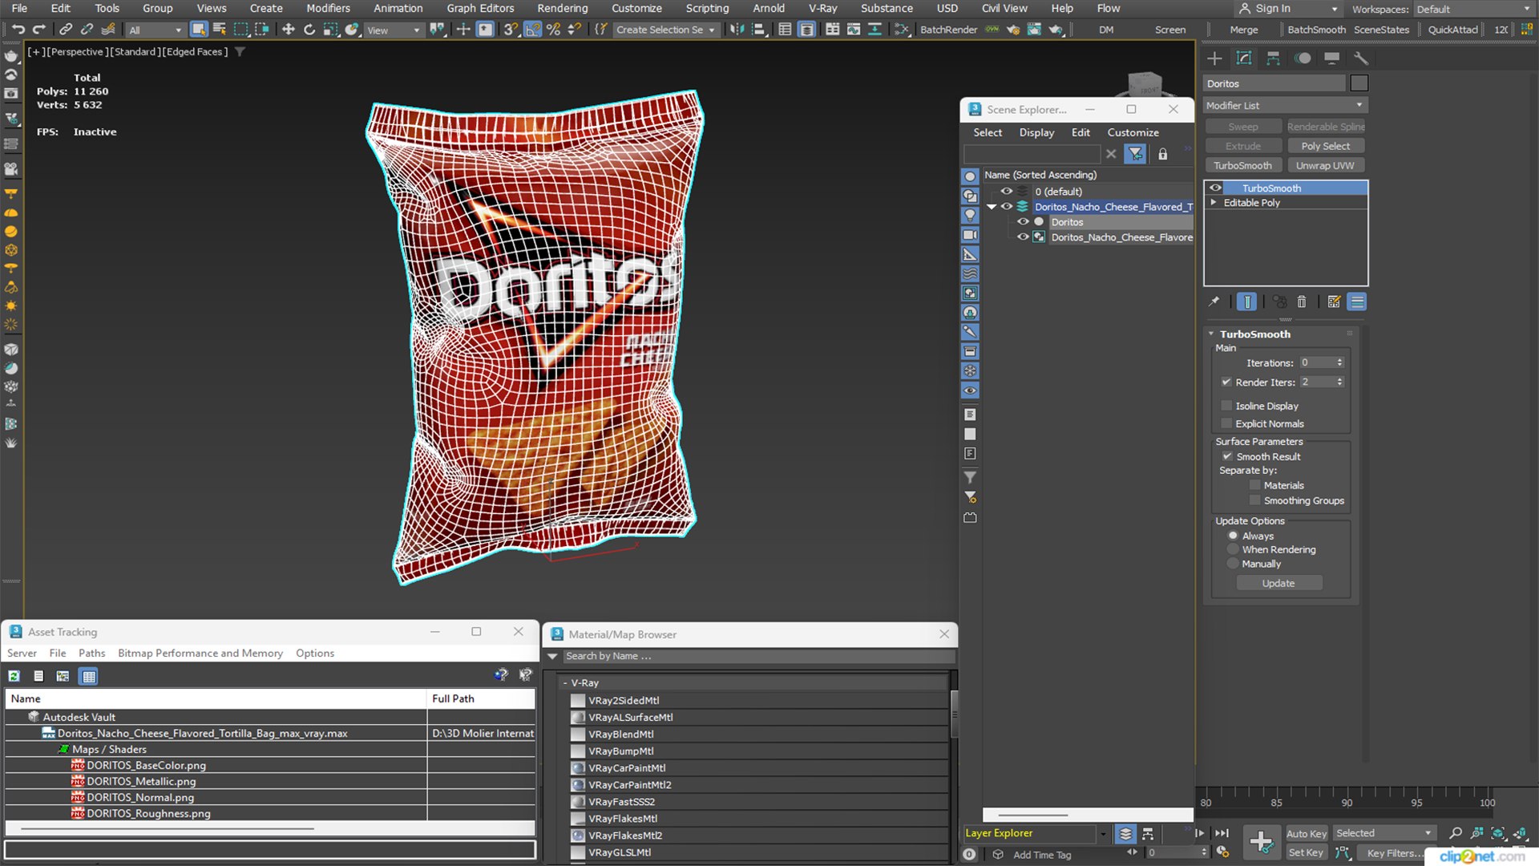Open the Hierarchy tab in command panel
This screenshot has width=1539, height=866.
tap(1273, 58)
